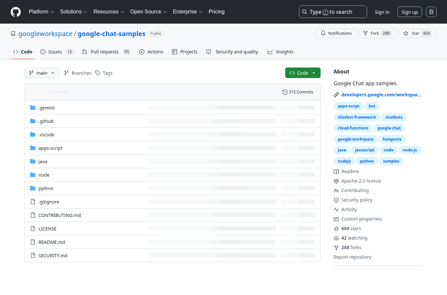447x295 pixels.
Task: Click the eye icon next to 42 watching
Action: [x=336, y=238]
